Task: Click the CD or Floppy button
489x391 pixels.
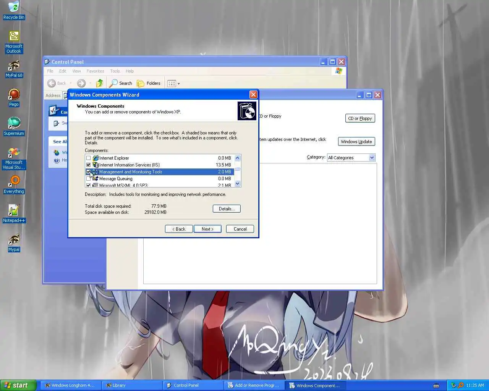Action: click(x=360, y=118)
